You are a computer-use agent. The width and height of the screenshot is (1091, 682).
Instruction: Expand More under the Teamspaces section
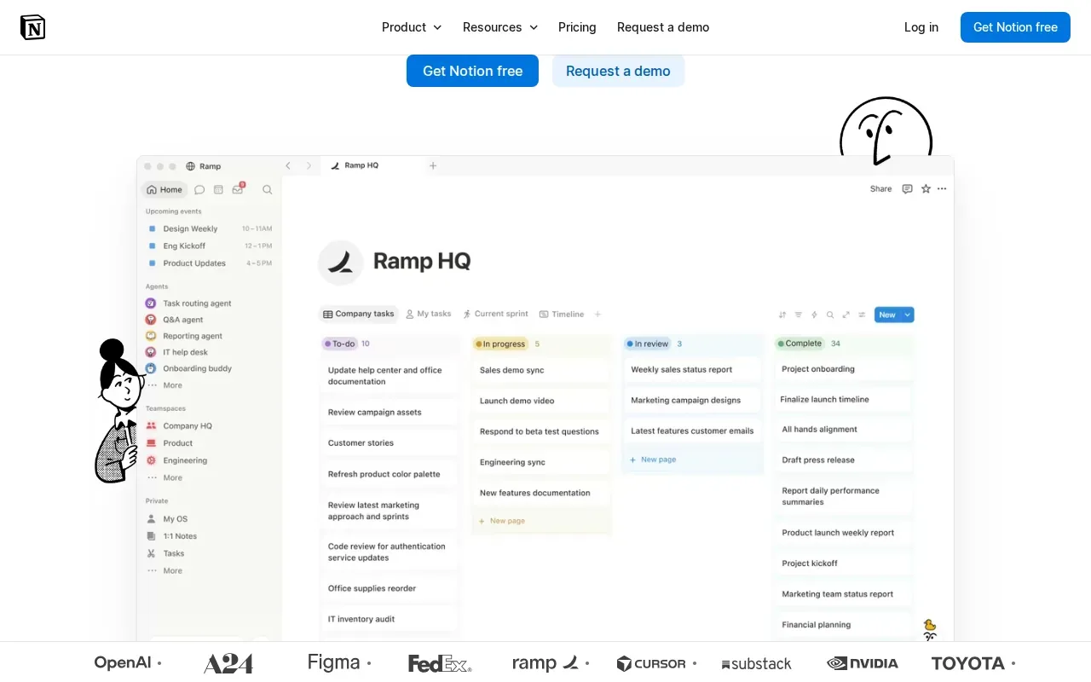[x=165, y=478]
